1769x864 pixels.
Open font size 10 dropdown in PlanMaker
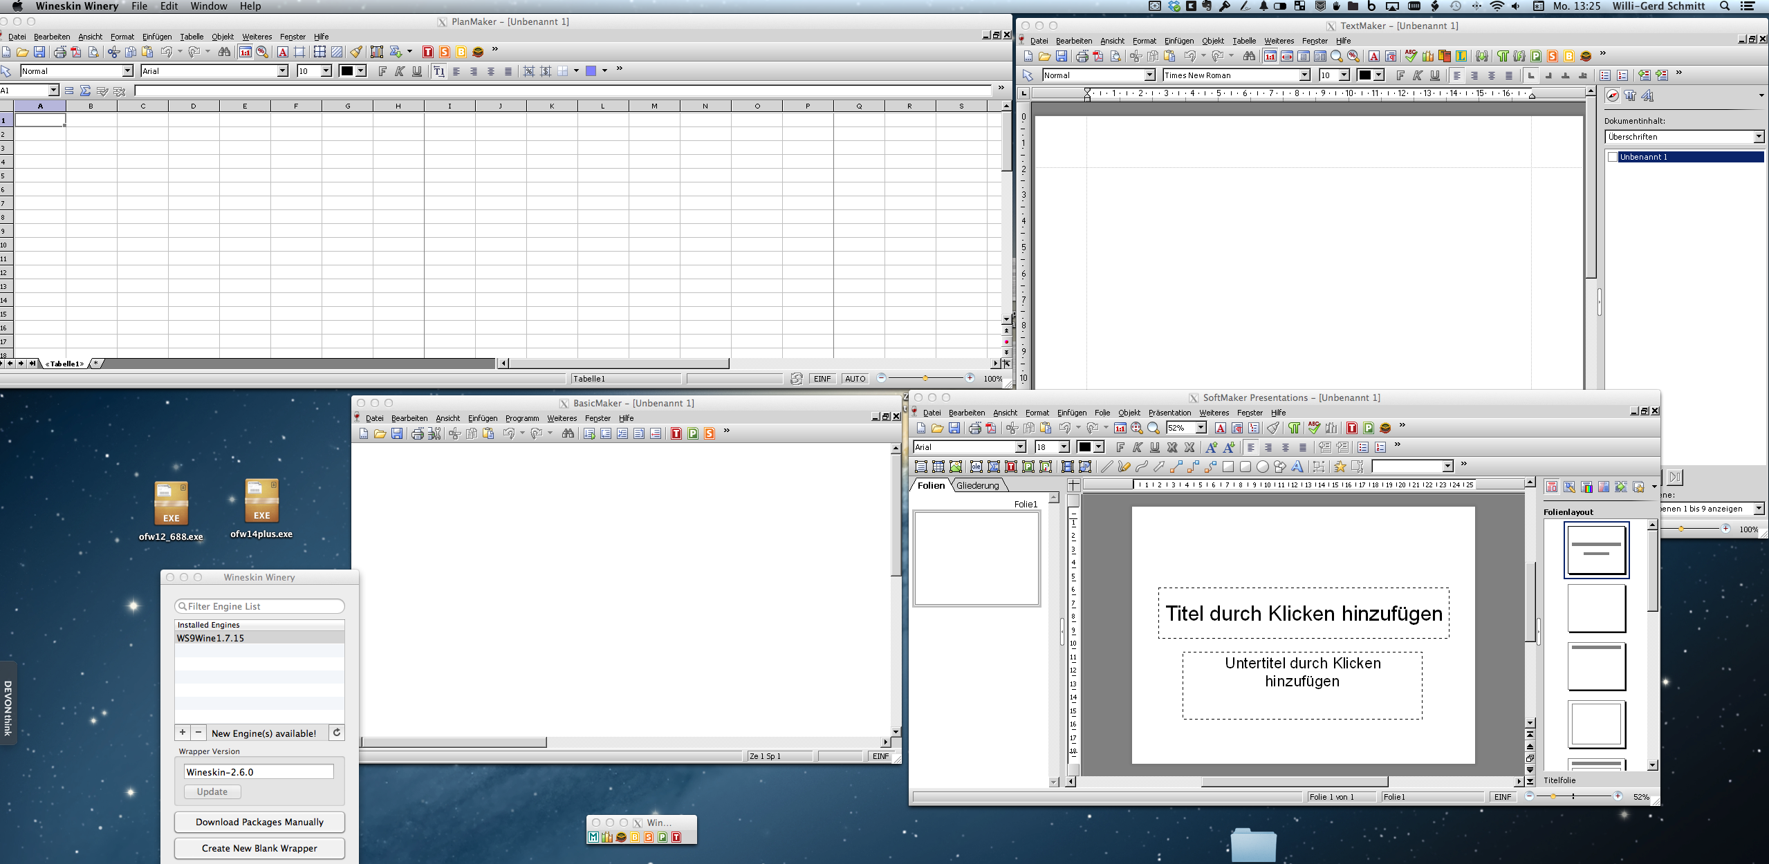pos(326,71)
